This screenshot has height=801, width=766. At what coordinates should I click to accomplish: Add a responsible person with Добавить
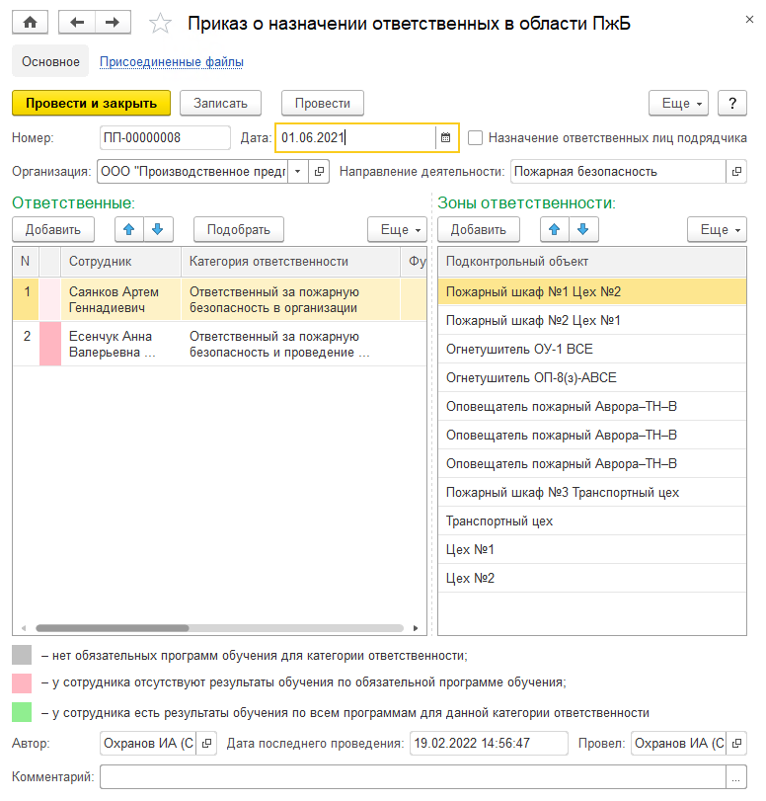[x=53, y=229]
